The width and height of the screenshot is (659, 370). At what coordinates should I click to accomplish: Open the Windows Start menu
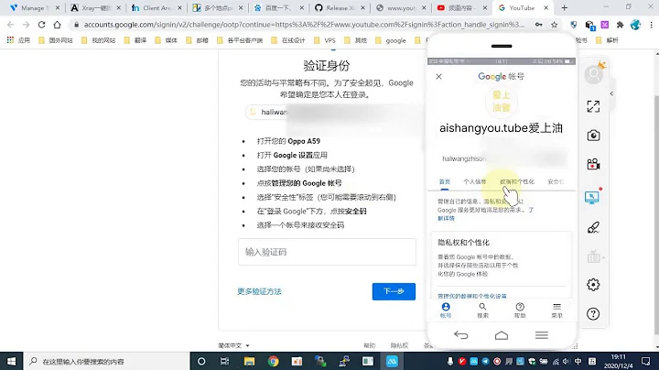tap(11, 361)
